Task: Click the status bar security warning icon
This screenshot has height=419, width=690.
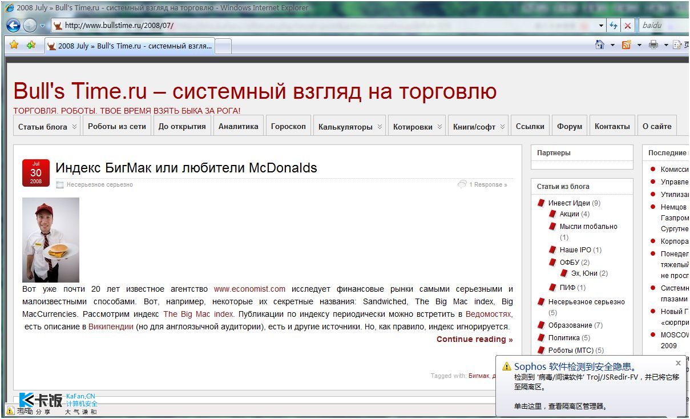Action: point(10,410)
